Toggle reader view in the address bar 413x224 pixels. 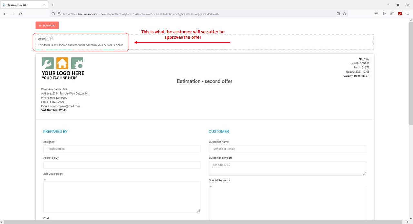point(338,14)
